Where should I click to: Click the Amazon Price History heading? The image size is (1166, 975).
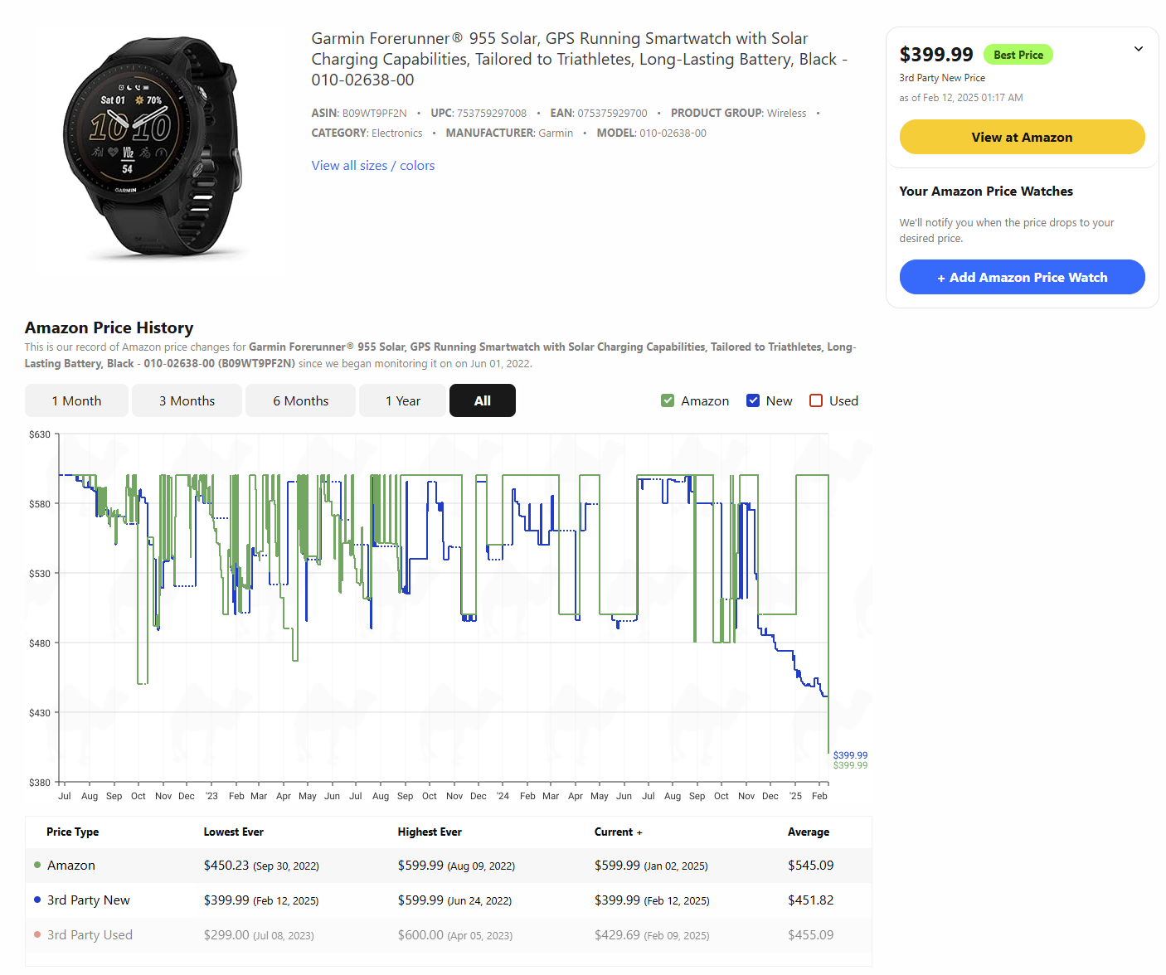109,327
